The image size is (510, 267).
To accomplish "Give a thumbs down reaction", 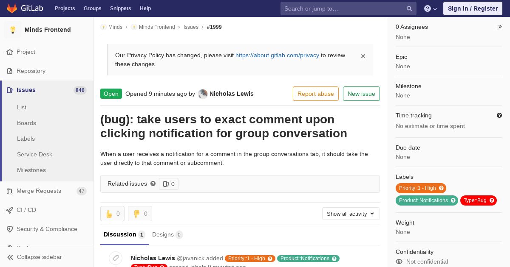I will [140, 214].
